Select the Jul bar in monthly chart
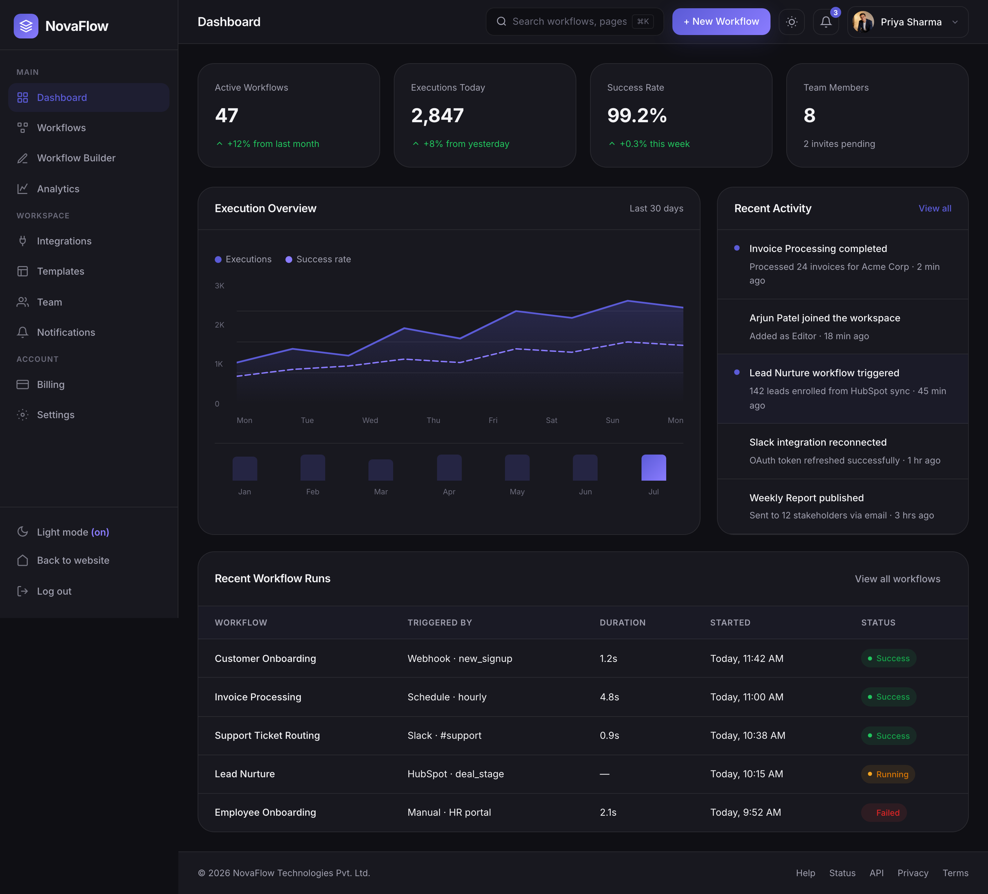Image resolution: width=988 pixels, height=894 pixels. (653, 467)
